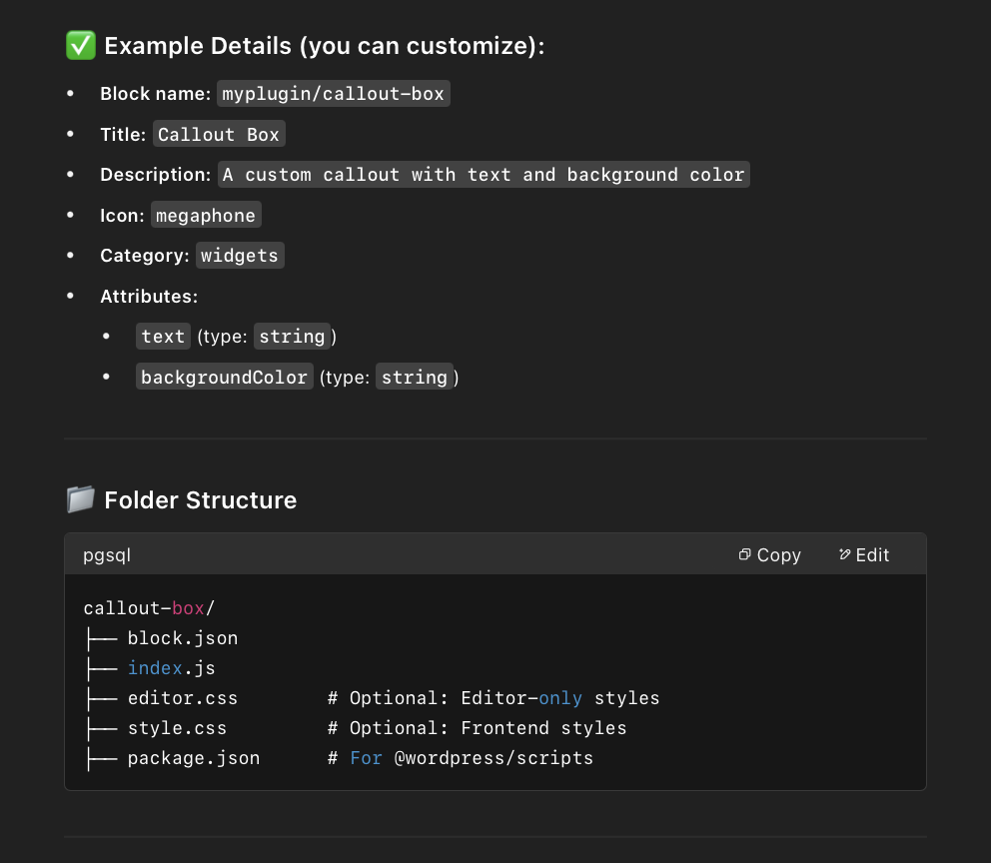Click the folder emoji beside Folder Structure
991x863 pixels.
pyautogui.click(x=81, y=499)
